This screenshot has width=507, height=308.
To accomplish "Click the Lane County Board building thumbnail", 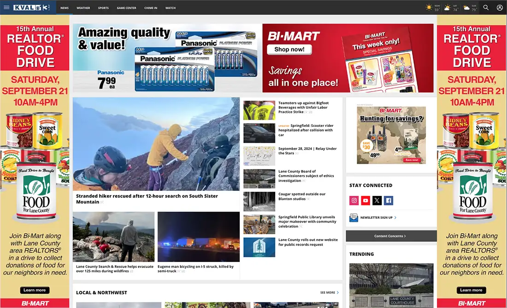I will (x=259, y=179).
